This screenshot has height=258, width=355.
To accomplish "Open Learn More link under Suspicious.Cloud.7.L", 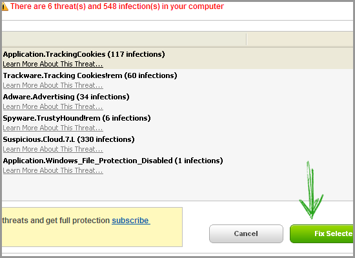I will pos(53,150).
